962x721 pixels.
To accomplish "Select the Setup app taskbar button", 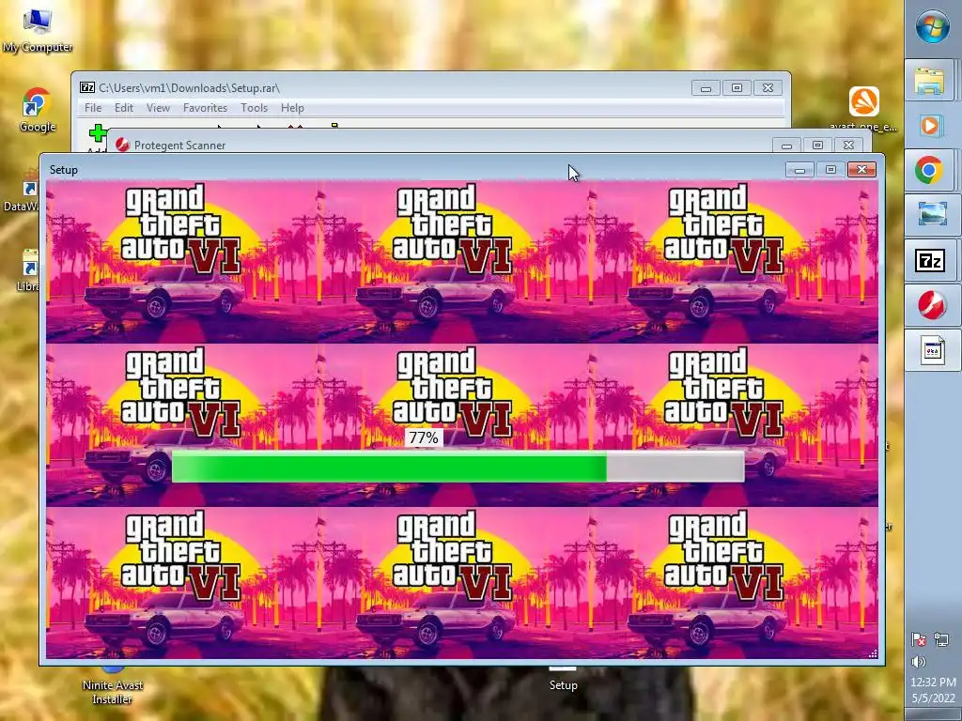I will click(x=932, y=351).
